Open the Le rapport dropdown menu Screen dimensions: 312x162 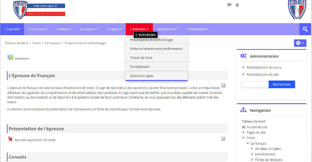point(89,29)
